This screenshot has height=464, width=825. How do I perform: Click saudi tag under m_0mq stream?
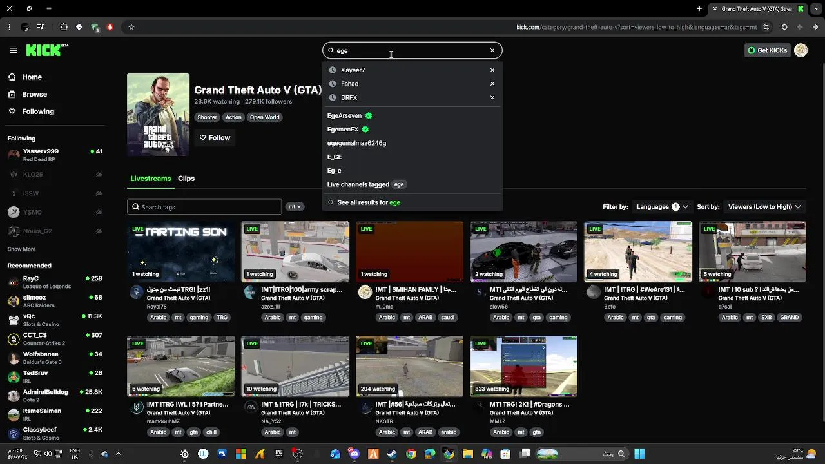[448, 318]
